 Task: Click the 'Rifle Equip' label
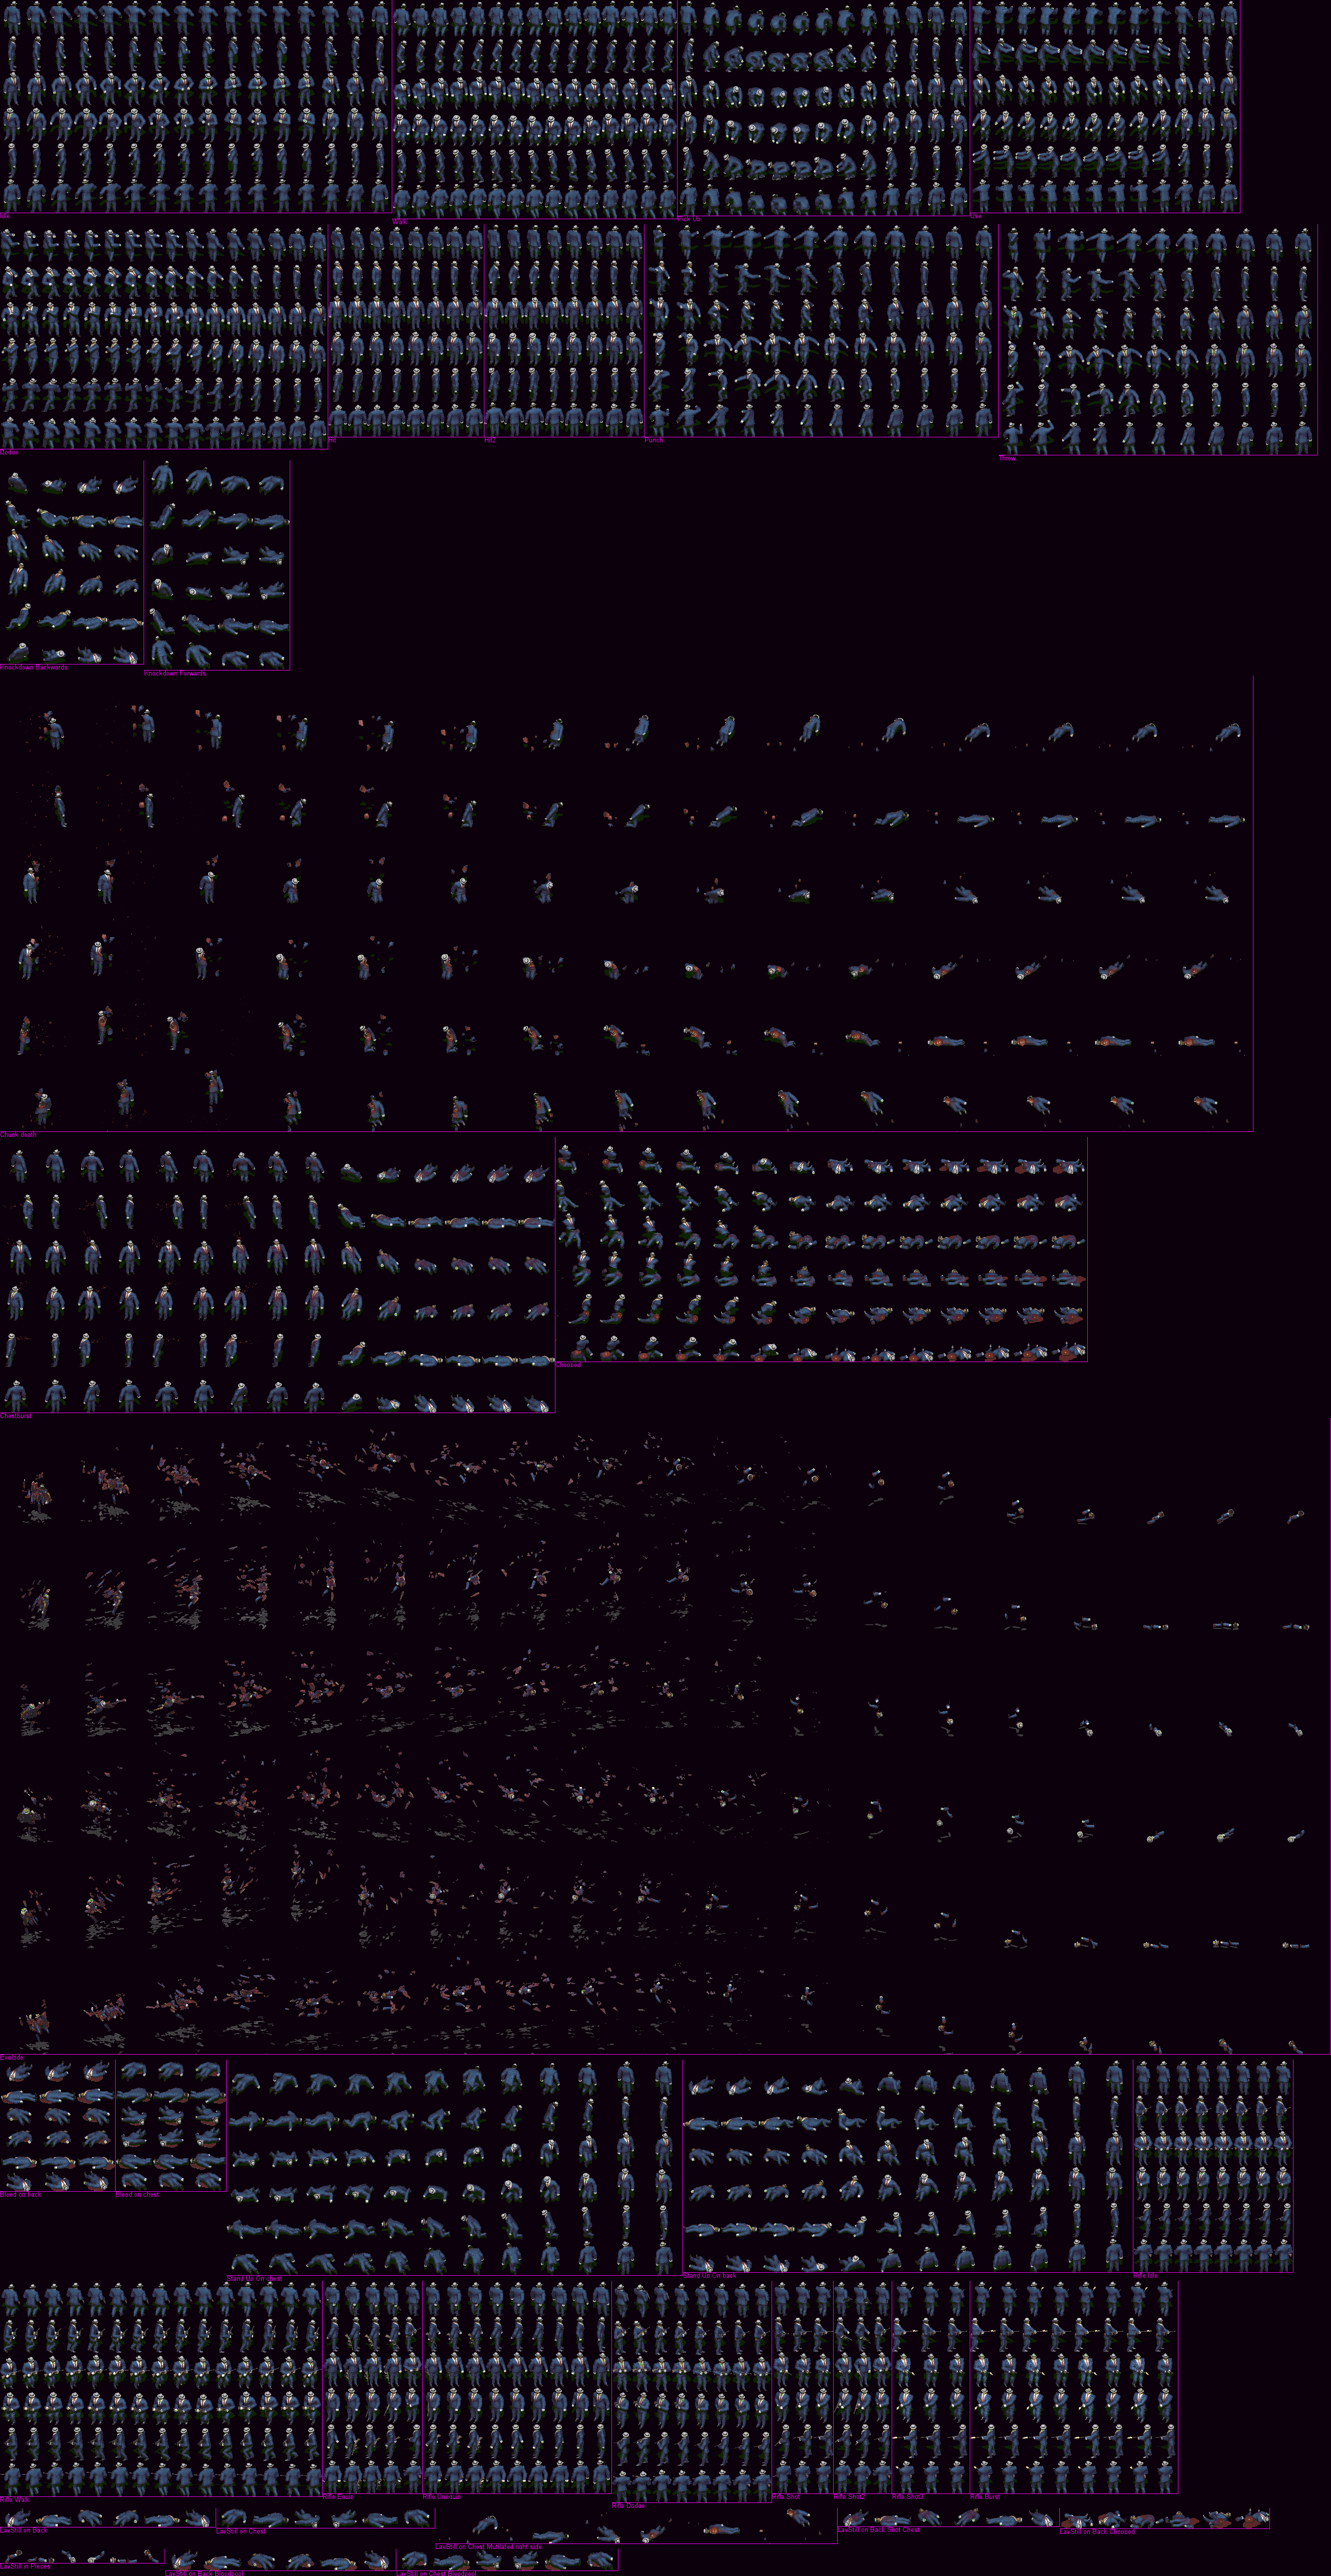point(338,2497)
